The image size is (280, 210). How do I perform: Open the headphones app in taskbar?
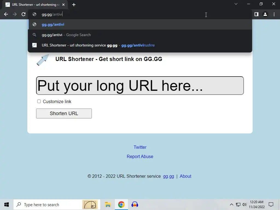point(135,205)
